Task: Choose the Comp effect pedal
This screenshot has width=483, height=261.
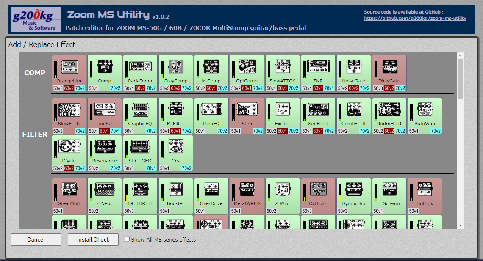Action: [x=105, y=73]
